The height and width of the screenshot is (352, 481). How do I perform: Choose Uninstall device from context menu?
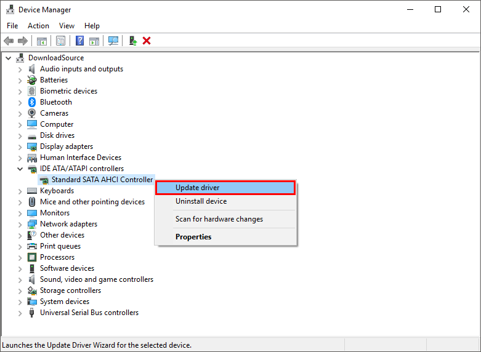pyautogui.click(x=225, y=201)
